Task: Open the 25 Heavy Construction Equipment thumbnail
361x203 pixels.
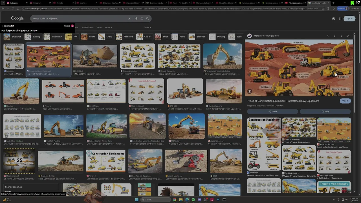Action: coord(19,161)
